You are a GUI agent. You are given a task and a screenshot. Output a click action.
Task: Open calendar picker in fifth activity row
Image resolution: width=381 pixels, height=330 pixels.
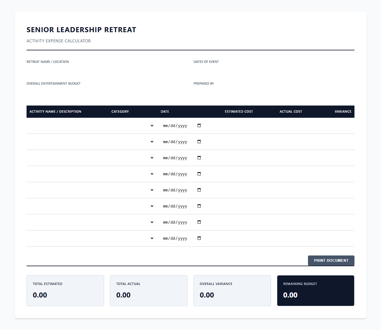199,190
